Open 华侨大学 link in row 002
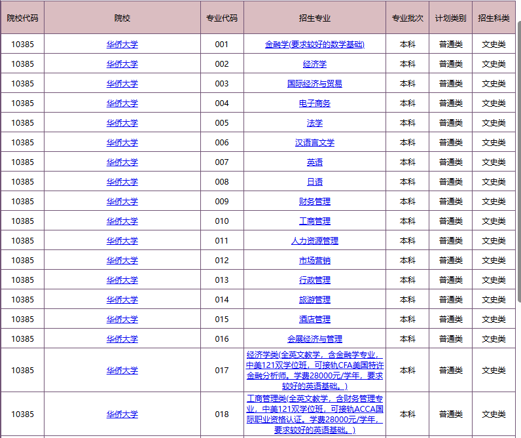 122,64
